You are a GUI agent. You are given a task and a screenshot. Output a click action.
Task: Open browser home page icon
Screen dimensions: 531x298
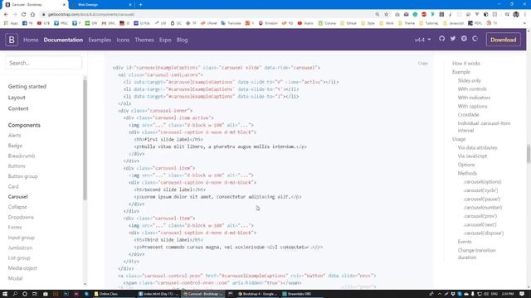click(32, 15)
